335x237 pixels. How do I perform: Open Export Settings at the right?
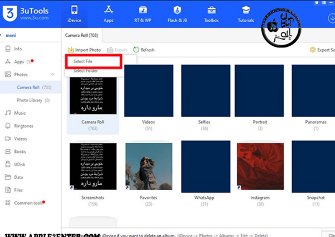coord(322,50)
